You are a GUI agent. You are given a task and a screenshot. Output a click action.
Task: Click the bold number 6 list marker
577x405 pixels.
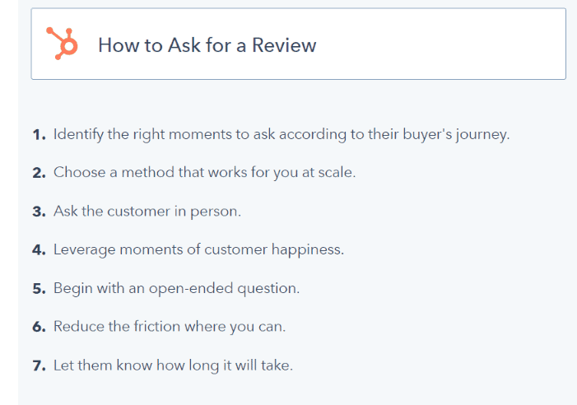39,327
